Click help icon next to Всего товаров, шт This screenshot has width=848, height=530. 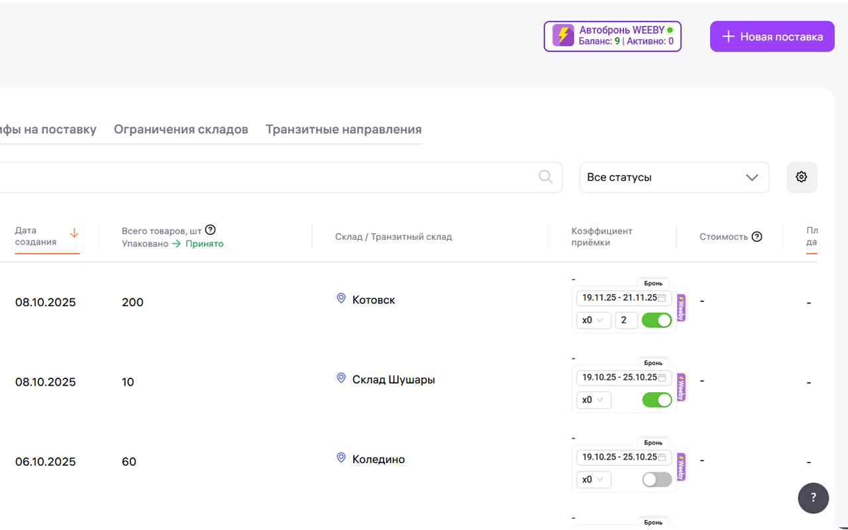[x=210, y=230]
